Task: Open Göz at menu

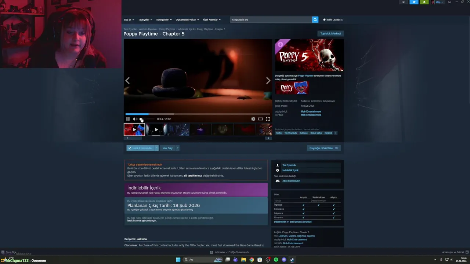Action: [x=129, y=19]
